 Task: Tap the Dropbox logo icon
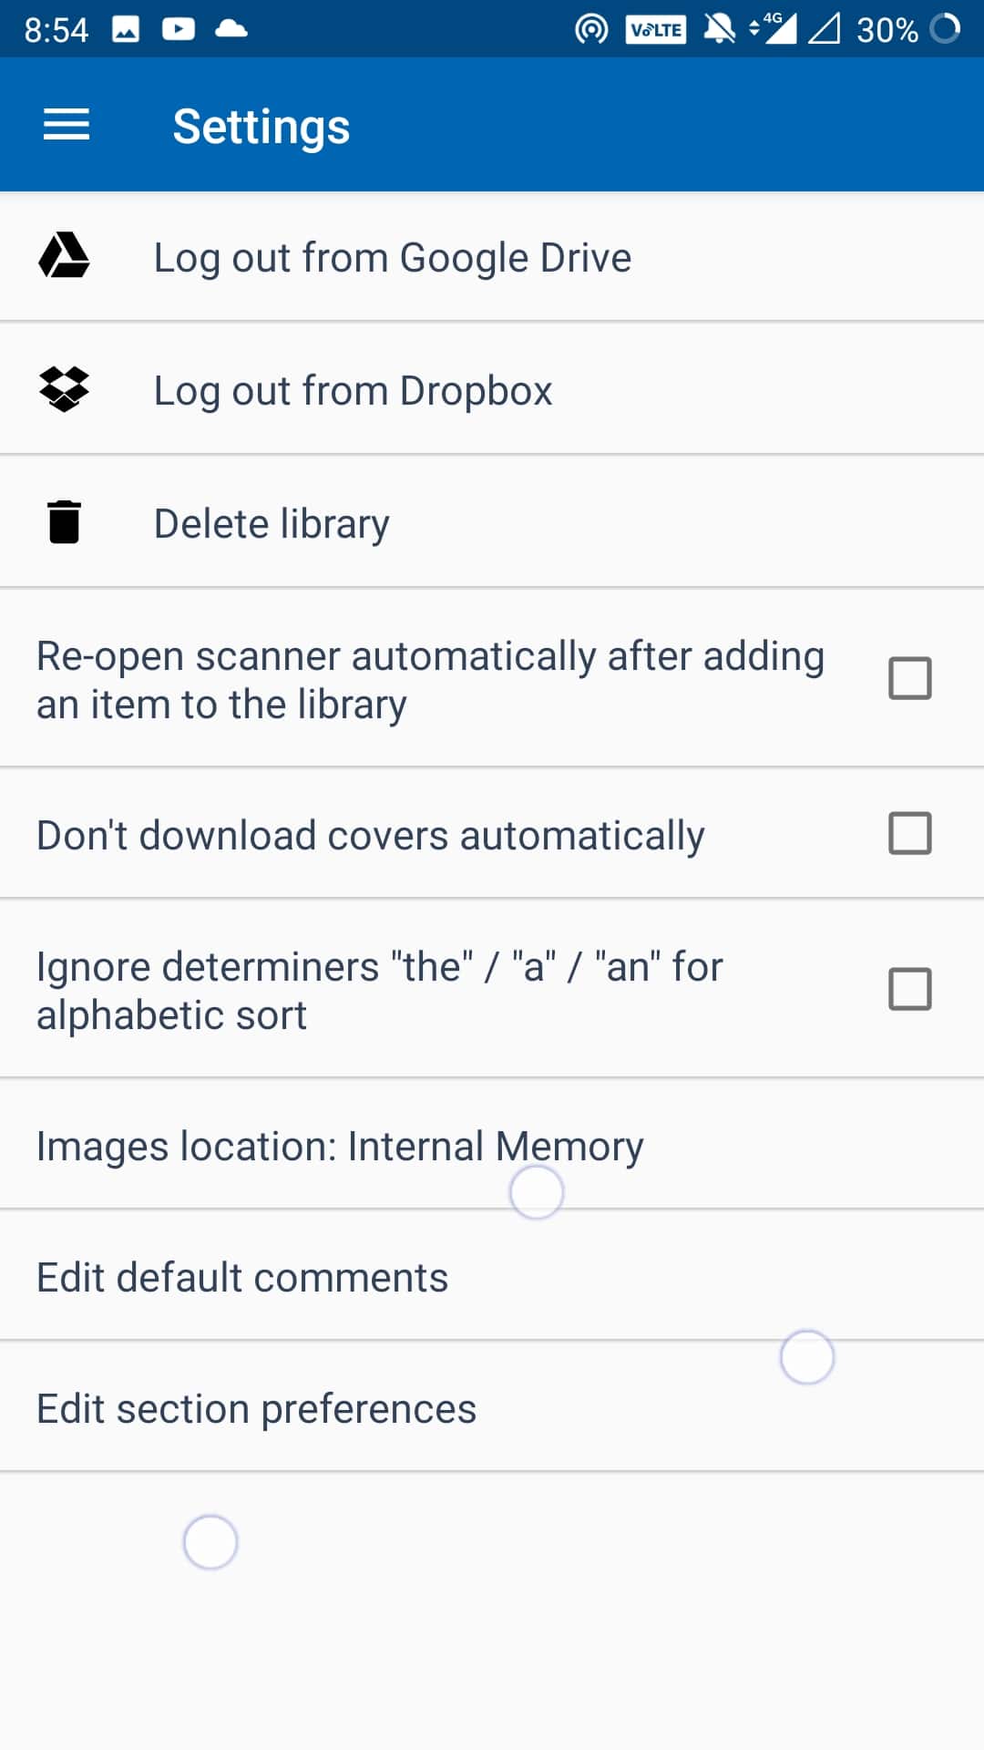tap(64, 389)
